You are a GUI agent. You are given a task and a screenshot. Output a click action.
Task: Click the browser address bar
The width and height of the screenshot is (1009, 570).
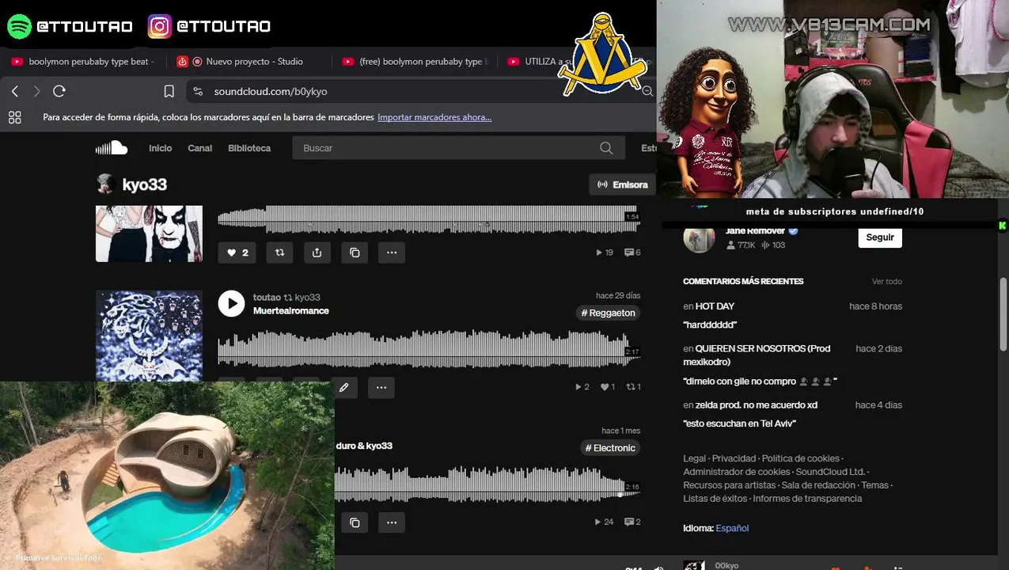(x=419, y=91)
